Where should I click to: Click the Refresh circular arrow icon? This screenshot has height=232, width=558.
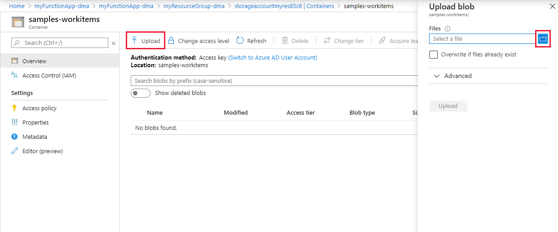(x=240, y=41)
